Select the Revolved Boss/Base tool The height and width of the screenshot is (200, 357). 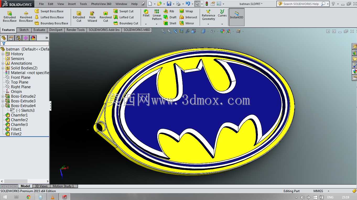26,17
